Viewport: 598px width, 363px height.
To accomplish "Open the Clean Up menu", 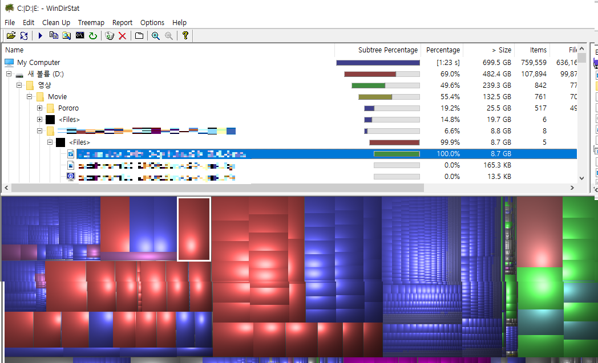I will [x=56, y=22].
